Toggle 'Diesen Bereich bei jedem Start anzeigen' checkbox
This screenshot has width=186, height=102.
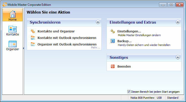tap(129, 92)
